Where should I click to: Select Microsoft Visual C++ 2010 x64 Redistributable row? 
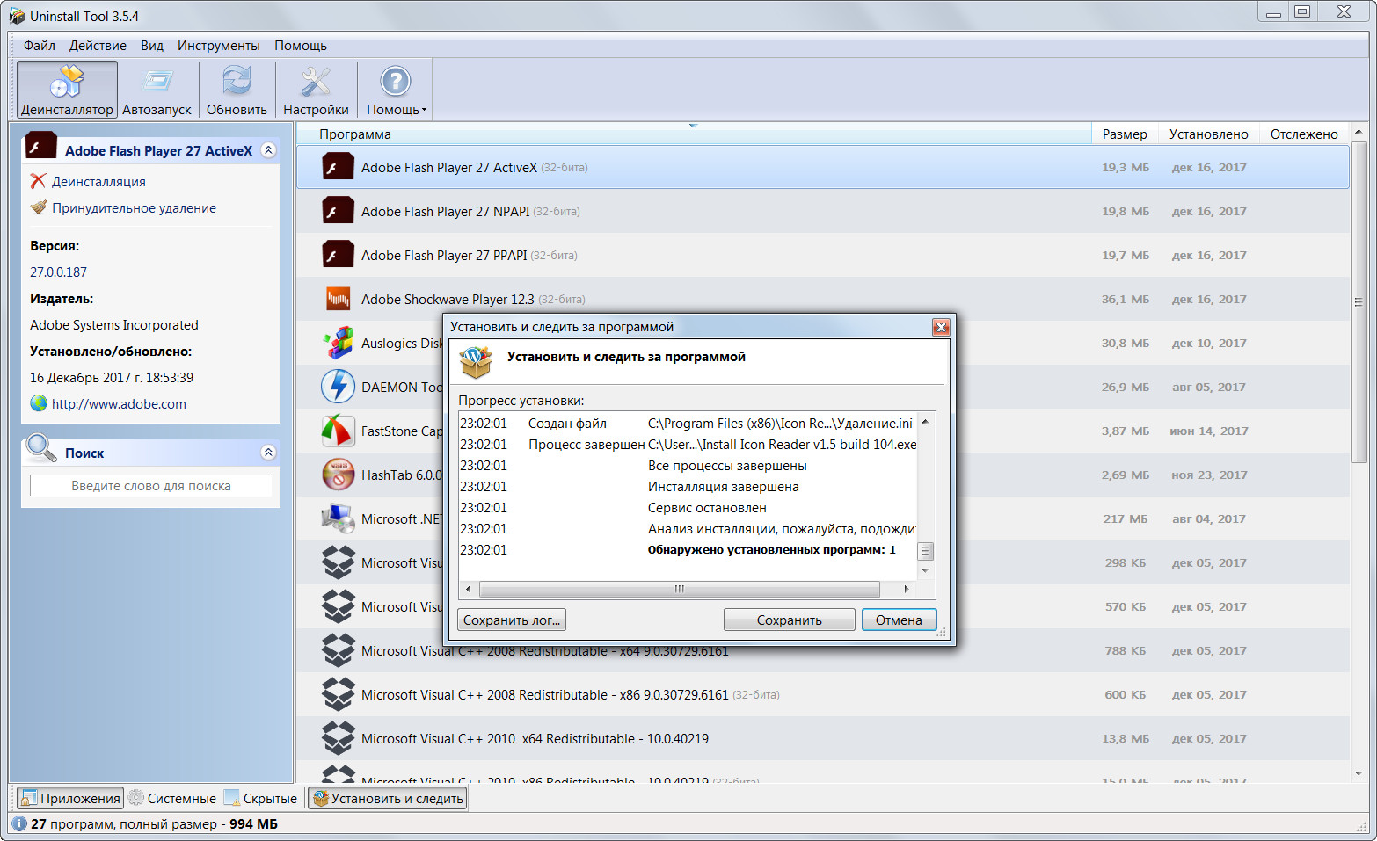(822, 738)
